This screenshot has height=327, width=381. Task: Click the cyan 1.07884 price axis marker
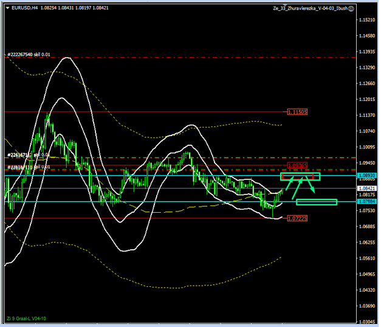[x=366, y=201]
